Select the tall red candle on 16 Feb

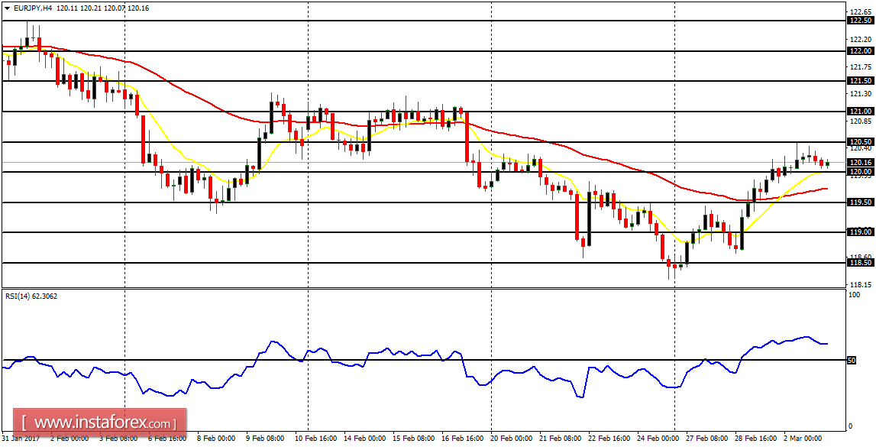(x=467, y=138)
